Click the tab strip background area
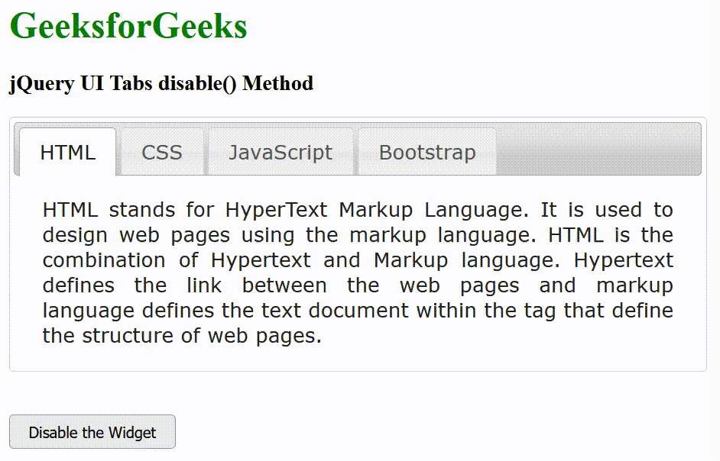 (596, 149)
